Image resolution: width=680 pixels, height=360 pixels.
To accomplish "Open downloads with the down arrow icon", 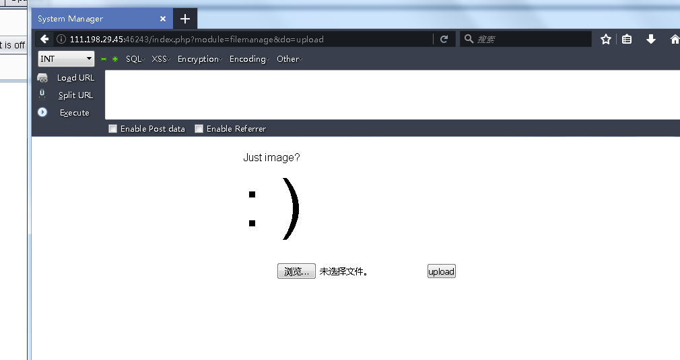I will [650, 40].
